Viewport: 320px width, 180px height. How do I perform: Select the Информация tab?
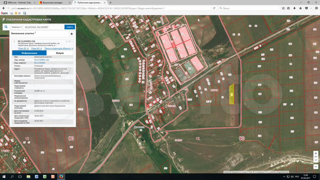29,53
